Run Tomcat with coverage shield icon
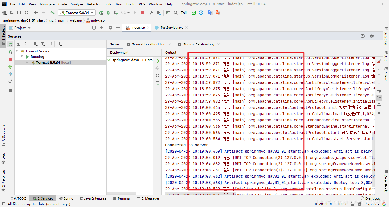Screen dimensions: 389x207 (115, 13)
